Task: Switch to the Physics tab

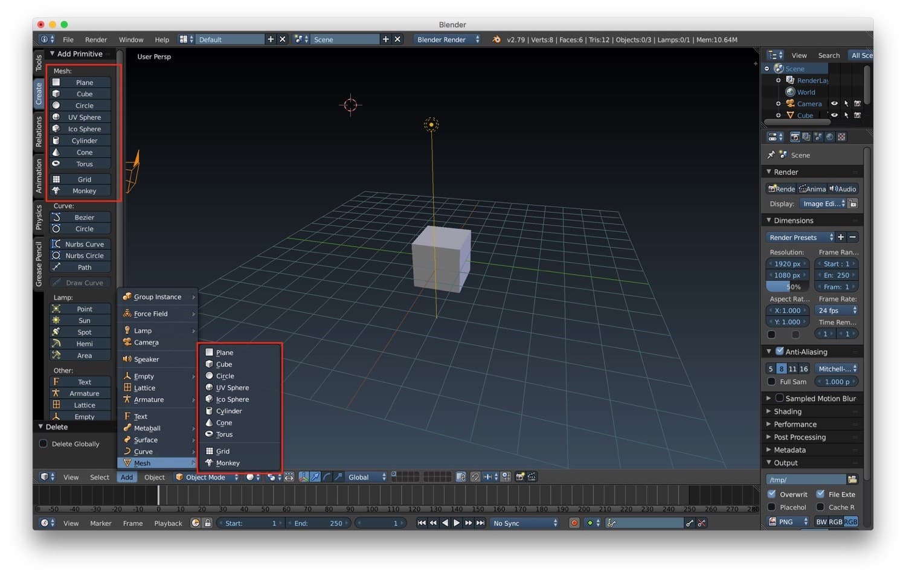Action: (x=39, y=217)
